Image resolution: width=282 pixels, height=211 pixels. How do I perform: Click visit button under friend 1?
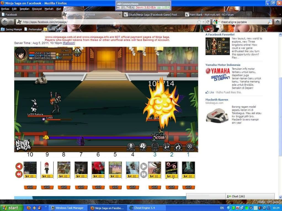188,187
